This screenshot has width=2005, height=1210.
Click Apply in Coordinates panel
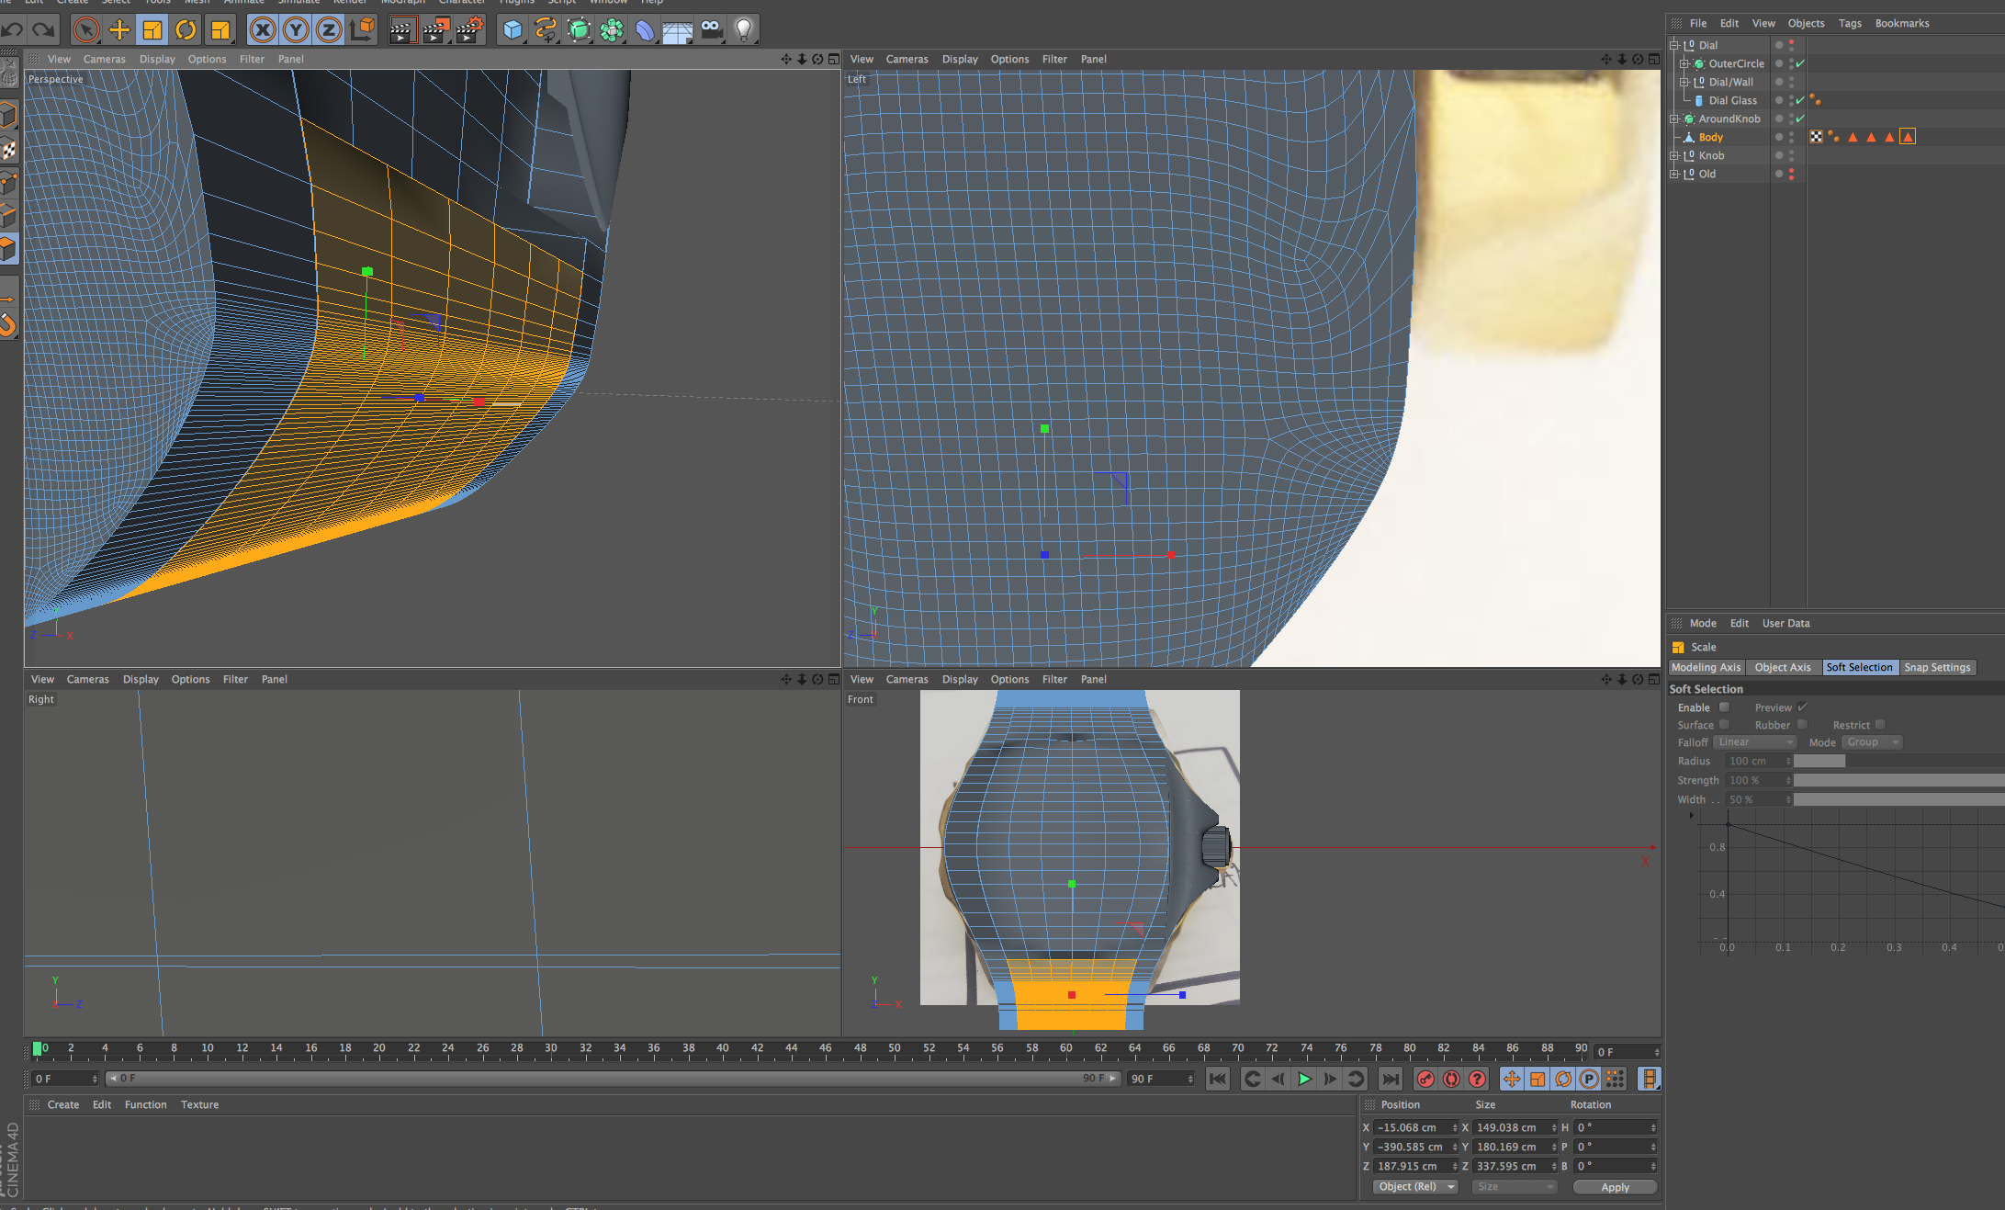pos(1615,1187)
